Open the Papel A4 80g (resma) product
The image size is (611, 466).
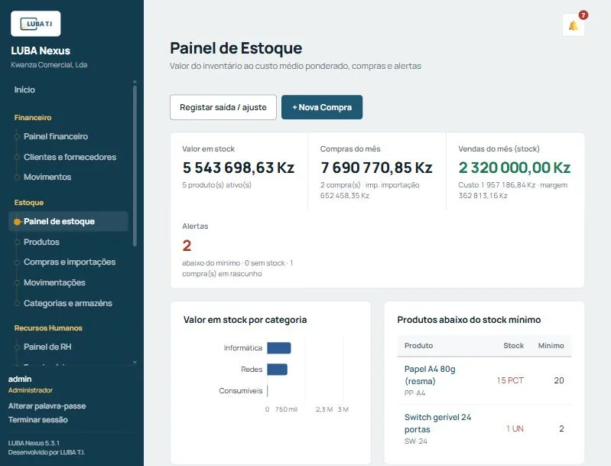(430, 375)
